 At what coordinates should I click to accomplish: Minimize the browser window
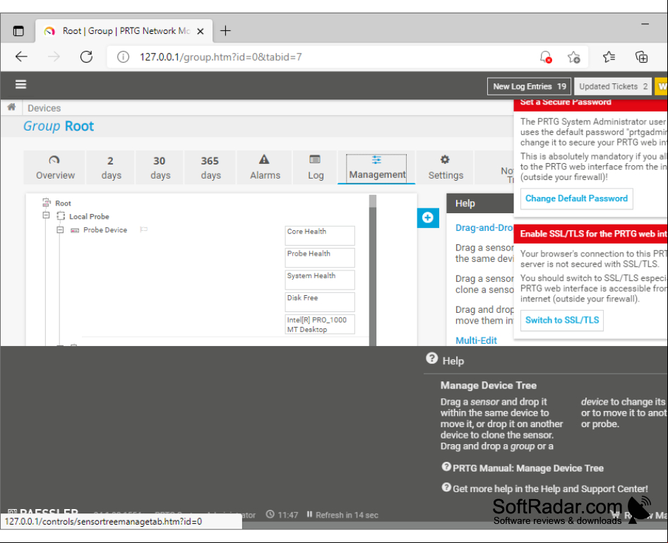point(645,24)
